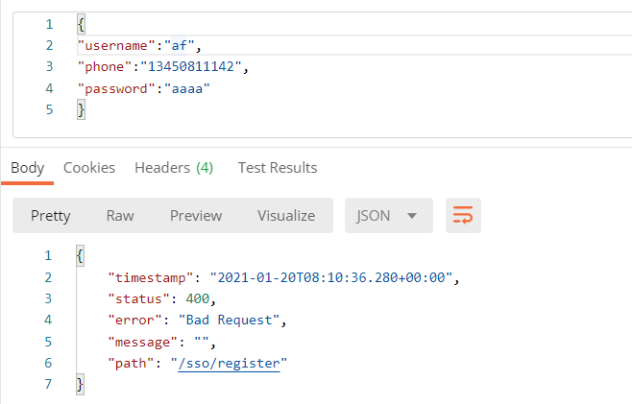Open the Test Results tab
The height and width of the screenshot is (404, 632).
[x=278, y=168]
